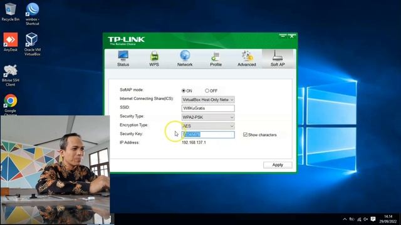Open the notification center icon
Screen dimensions: 401x225
(373, 219)
